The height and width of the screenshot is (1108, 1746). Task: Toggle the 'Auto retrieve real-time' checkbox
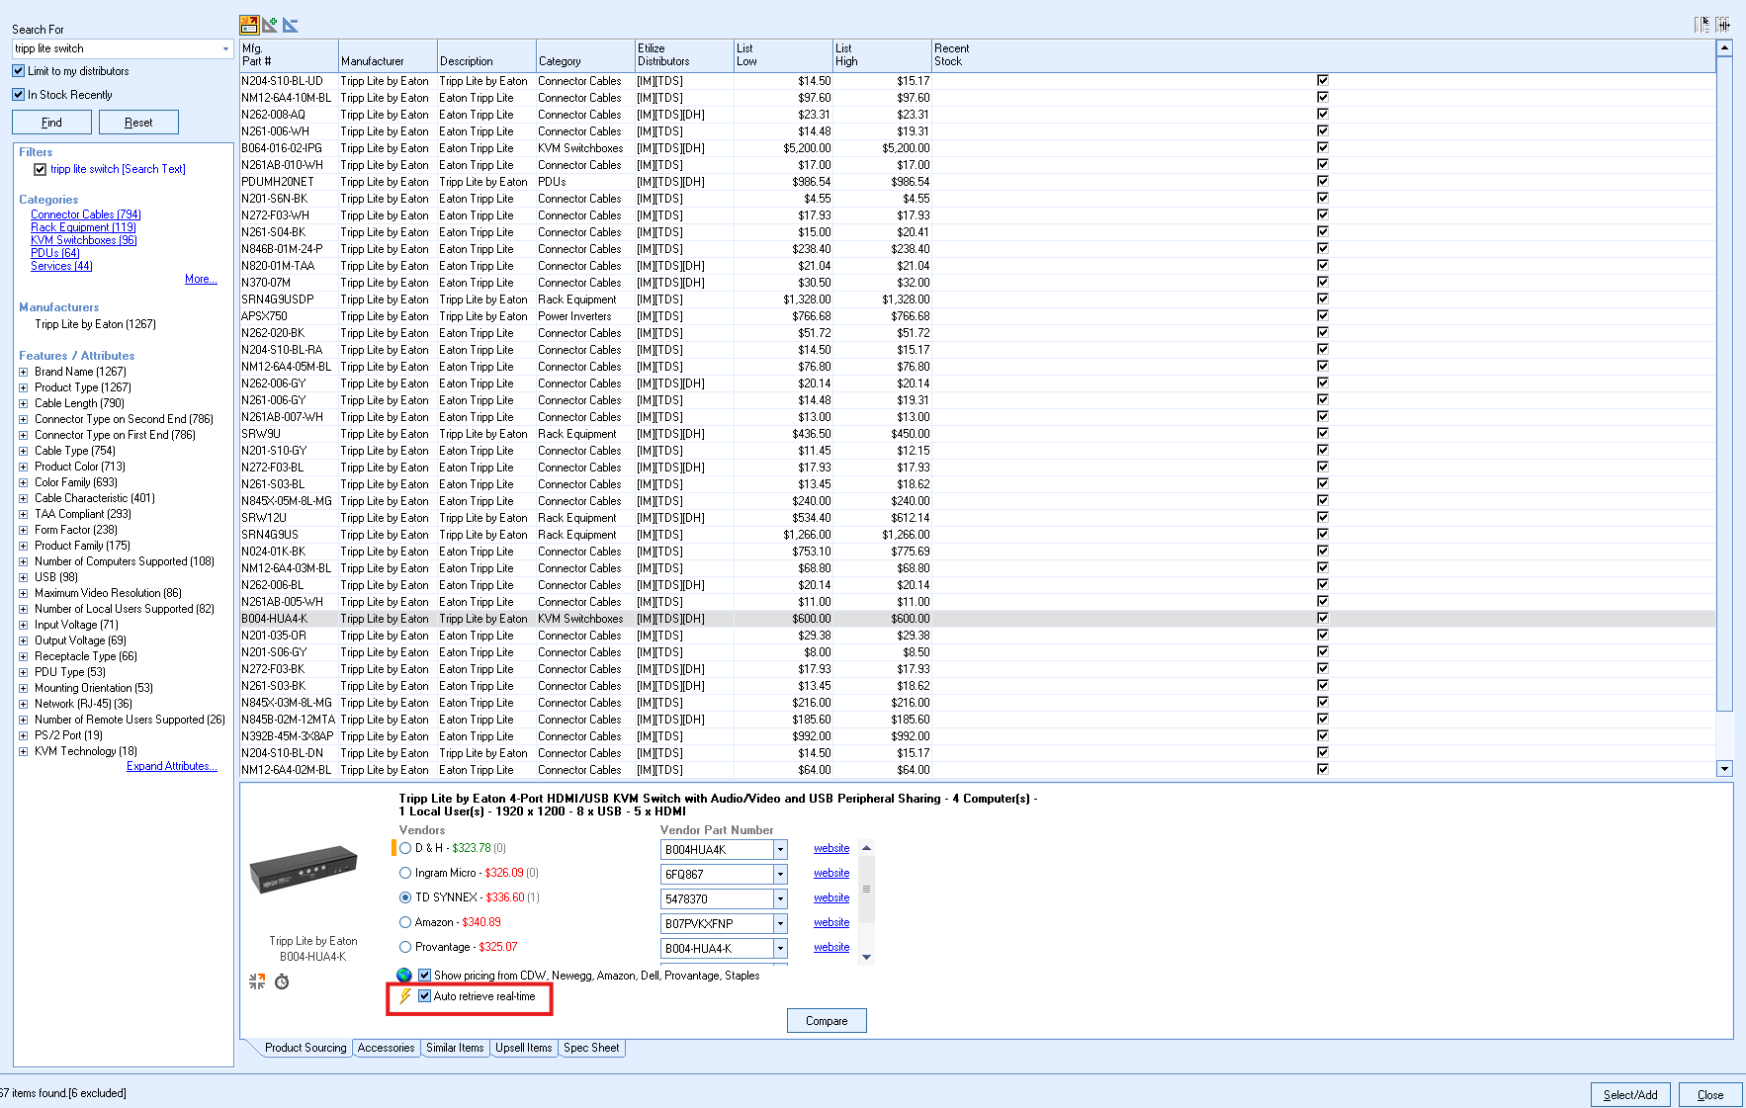point(425,996)
